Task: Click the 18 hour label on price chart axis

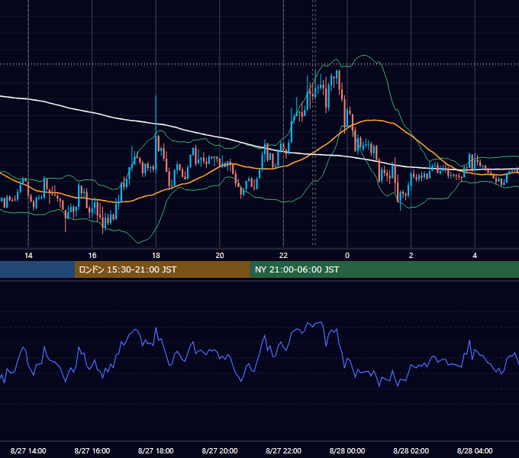Action: coord(156,256)
